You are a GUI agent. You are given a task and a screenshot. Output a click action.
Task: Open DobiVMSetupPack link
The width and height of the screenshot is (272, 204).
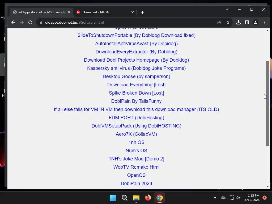(136, 126)
